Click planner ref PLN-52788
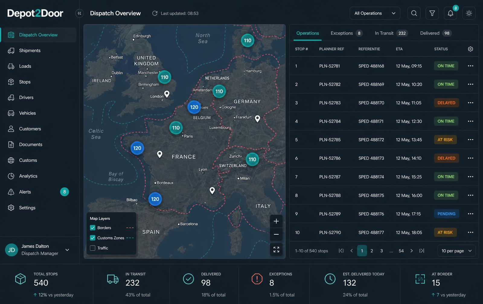Image resolution: width=483 pixels, height=304 pixels. tap(330, 195)
